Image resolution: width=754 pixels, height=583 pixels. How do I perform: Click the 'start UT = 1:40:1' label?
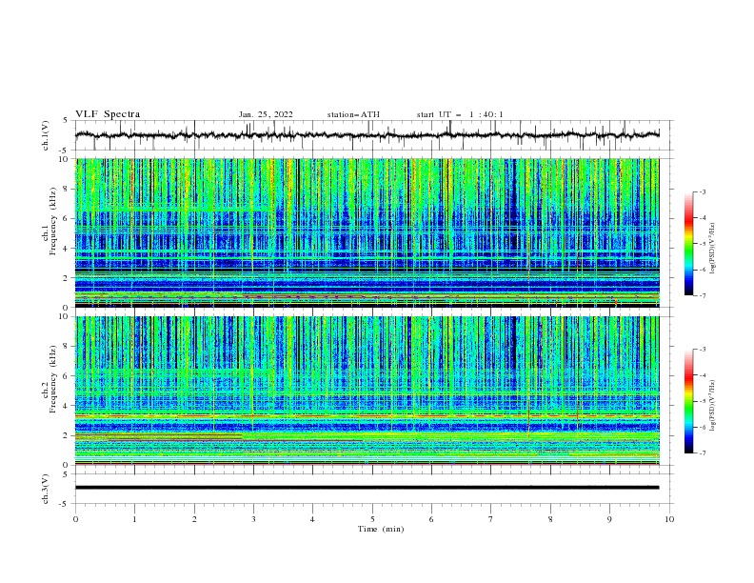pyautogui.click(x=460, y=114)
